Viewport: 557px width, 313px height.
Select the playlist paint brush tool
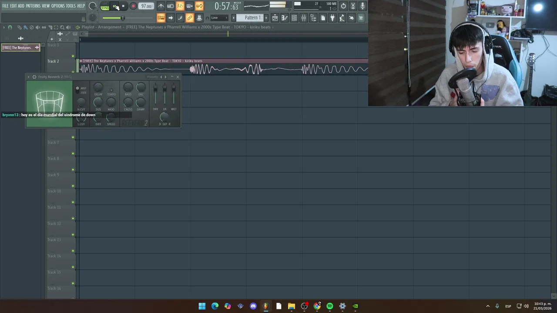click(x=25, y=27)
